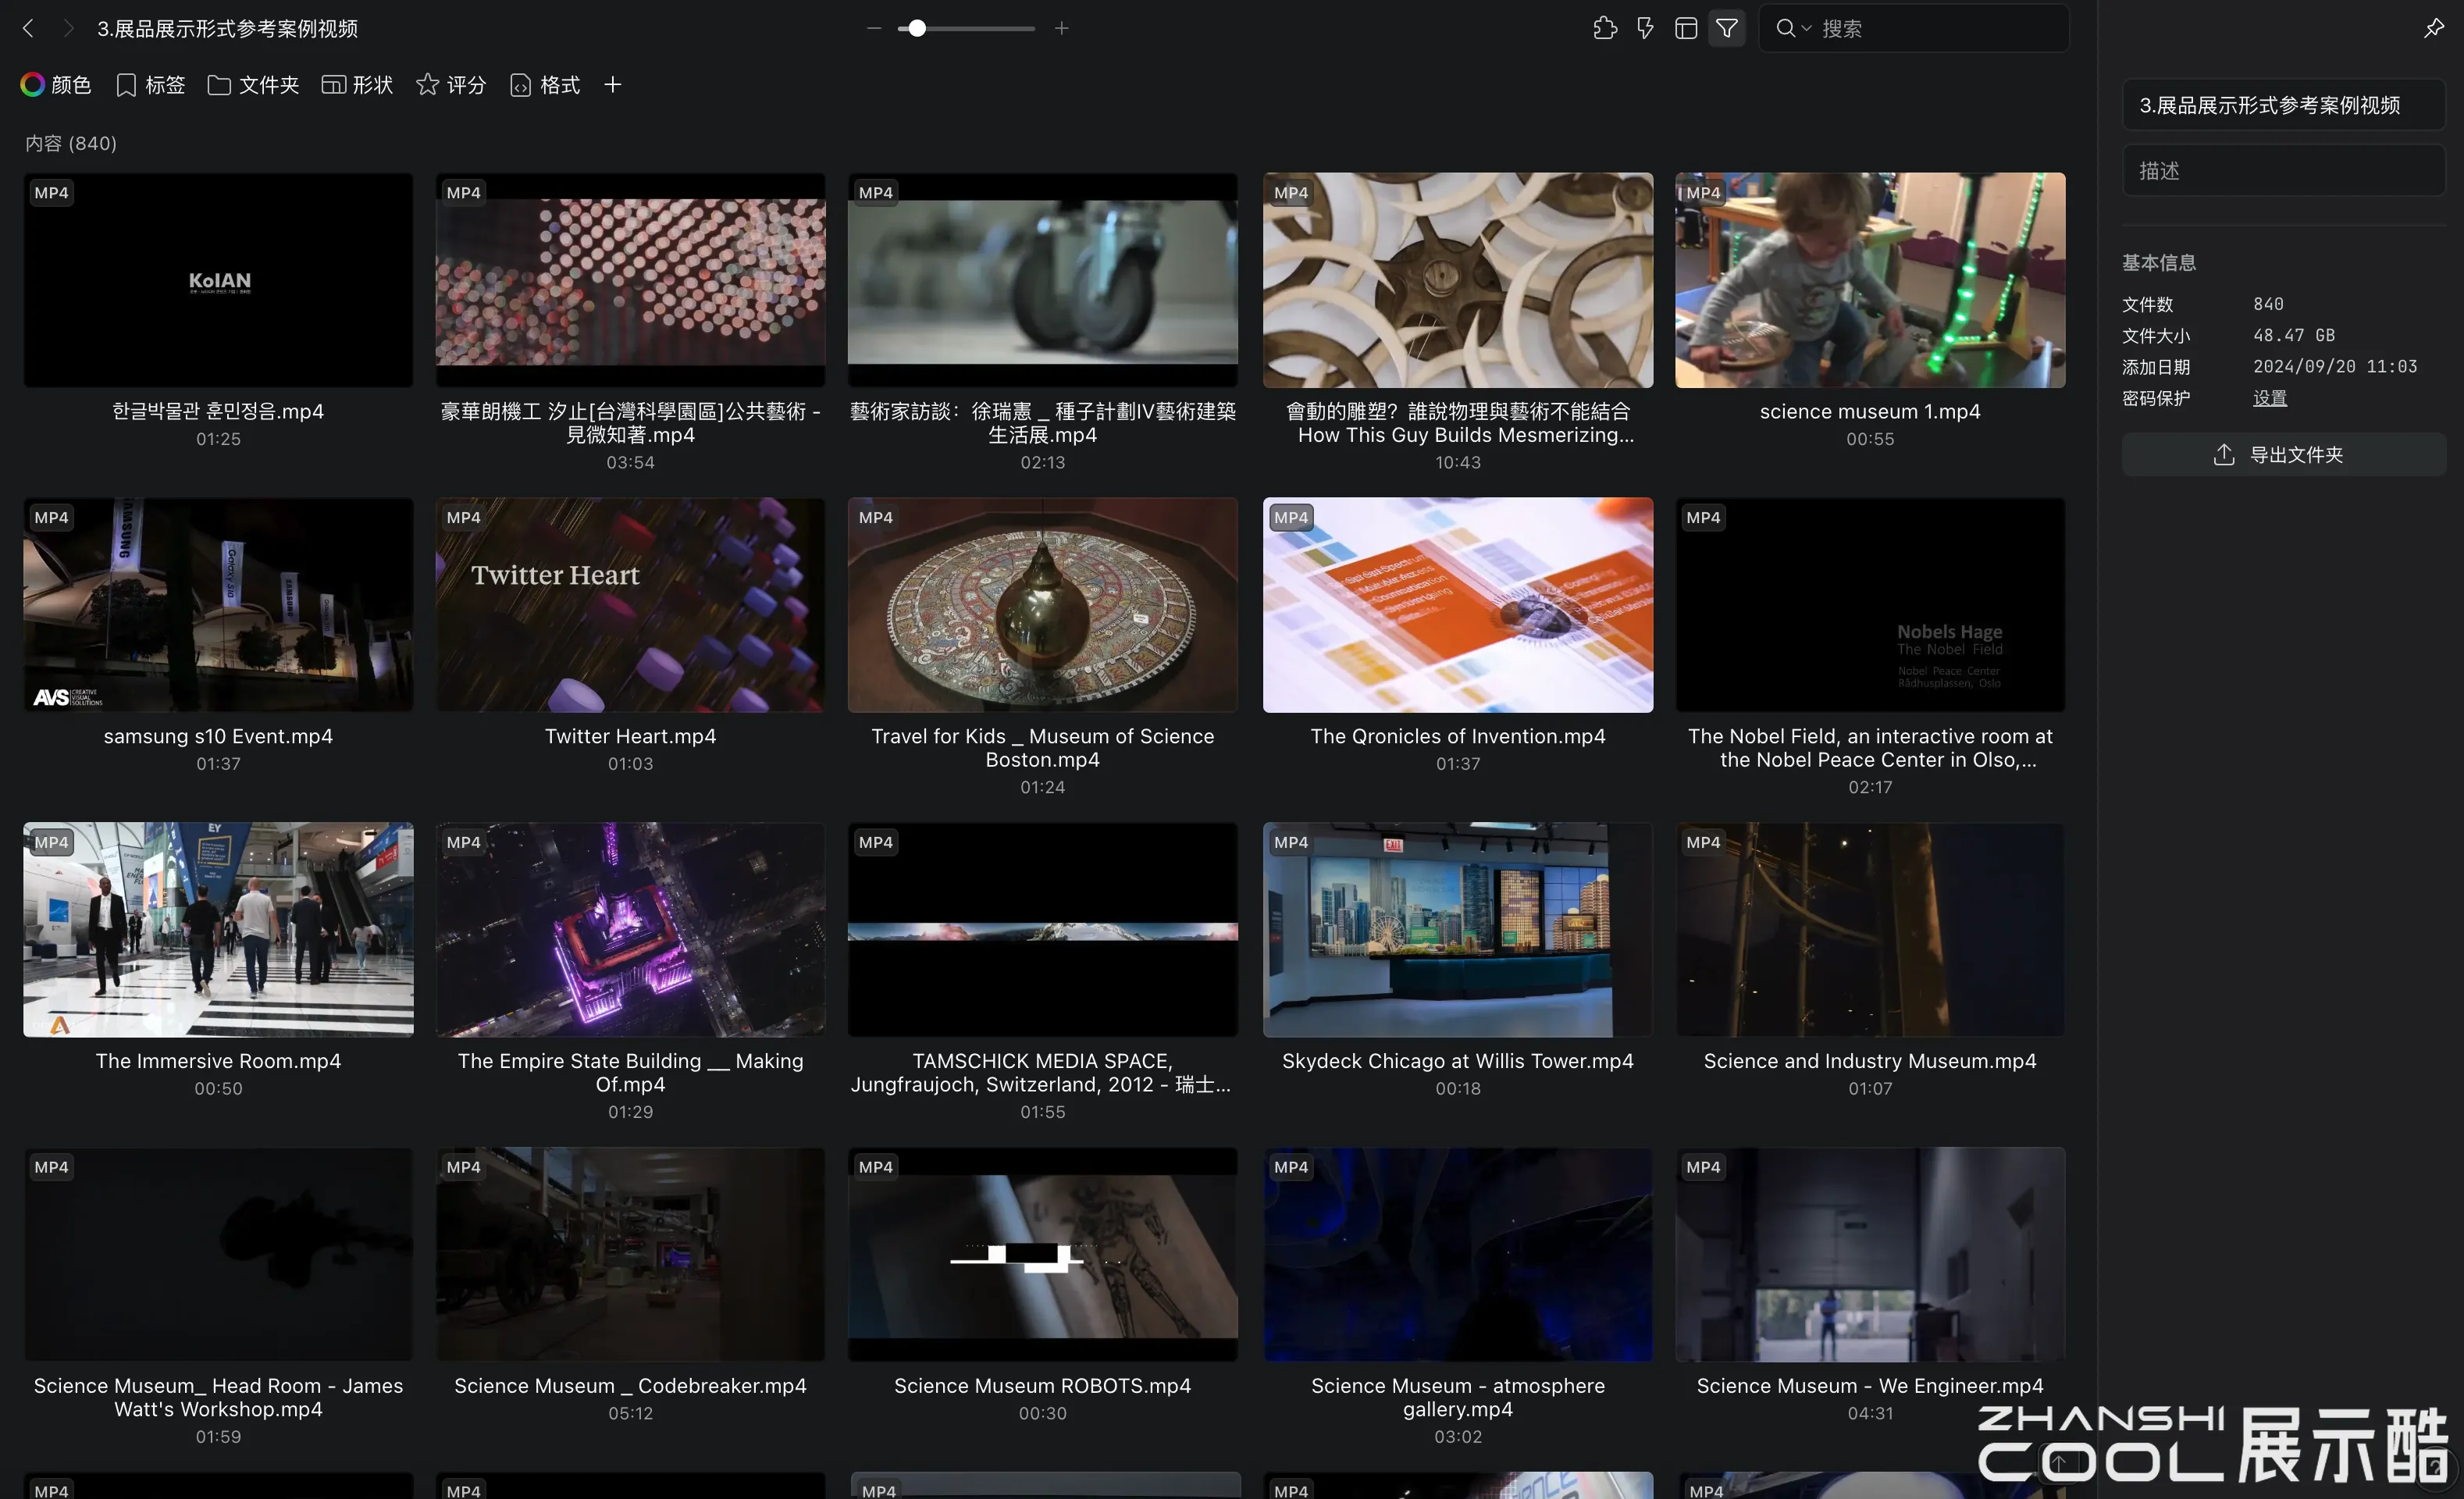Screen dimensions: 2464x1499
Task: Select the 豪華朗機工 video thumbnail
Action: point(631,280)
